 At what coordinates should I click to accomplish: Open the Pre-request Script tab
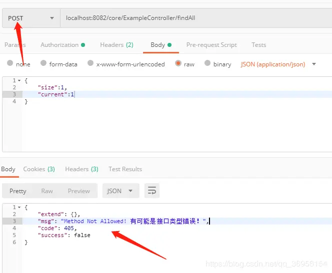pyautogui.click(x=211, y=45)
